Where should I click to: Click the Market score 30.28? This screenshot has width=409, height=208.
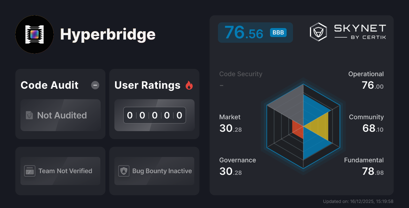231,128
